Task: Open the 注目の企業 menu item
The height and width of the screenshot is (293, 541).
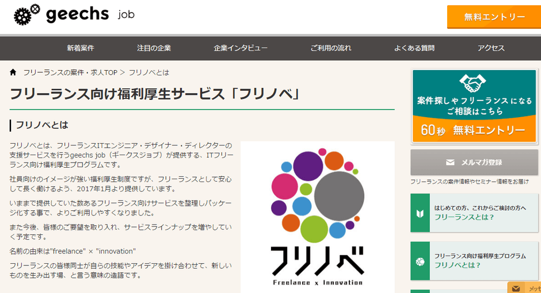Action: pyautogui.click(x=154, y=48)
